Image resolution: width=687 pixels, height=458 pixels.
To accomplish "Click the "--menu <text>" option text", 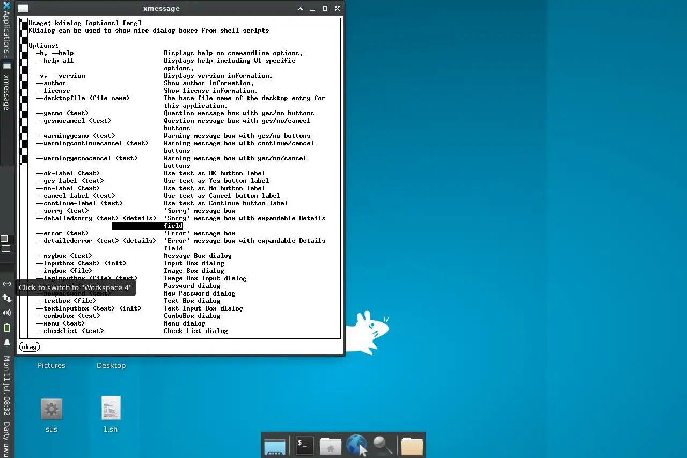I will [61, 323].
